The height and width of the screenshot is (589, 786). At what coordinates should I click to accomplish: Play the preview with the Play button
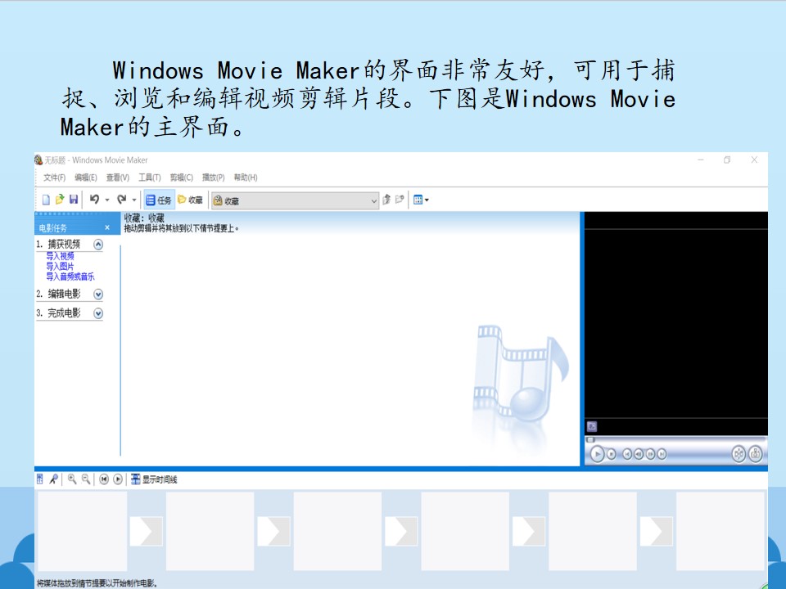[597, 454]
